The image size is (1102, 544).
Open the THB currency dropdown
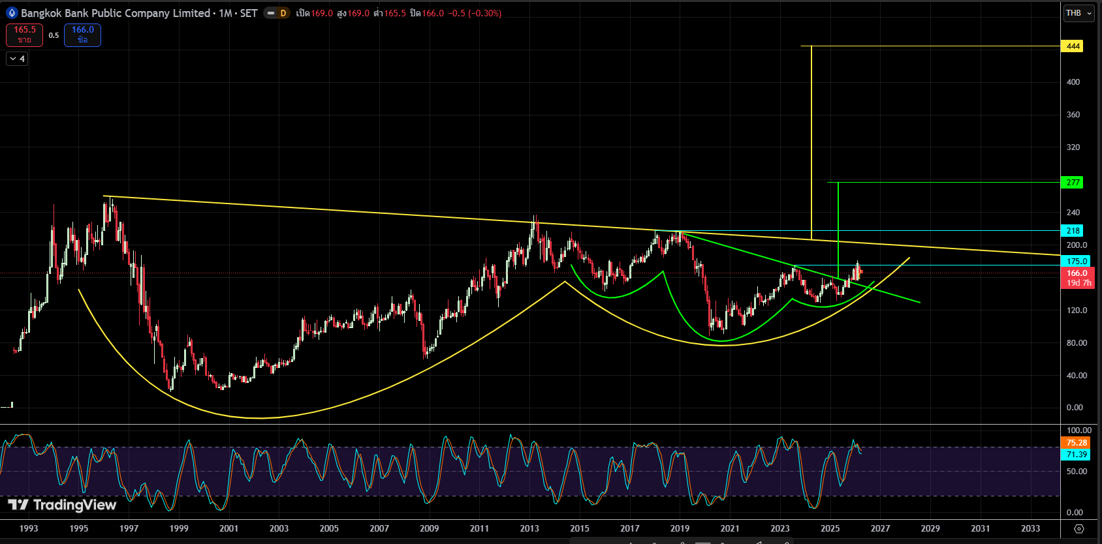coord(1079,13)
